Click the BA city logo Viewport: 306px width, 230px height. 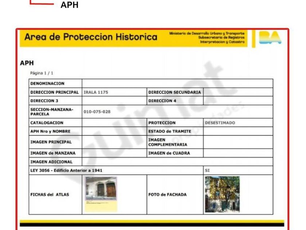point(270,37)
